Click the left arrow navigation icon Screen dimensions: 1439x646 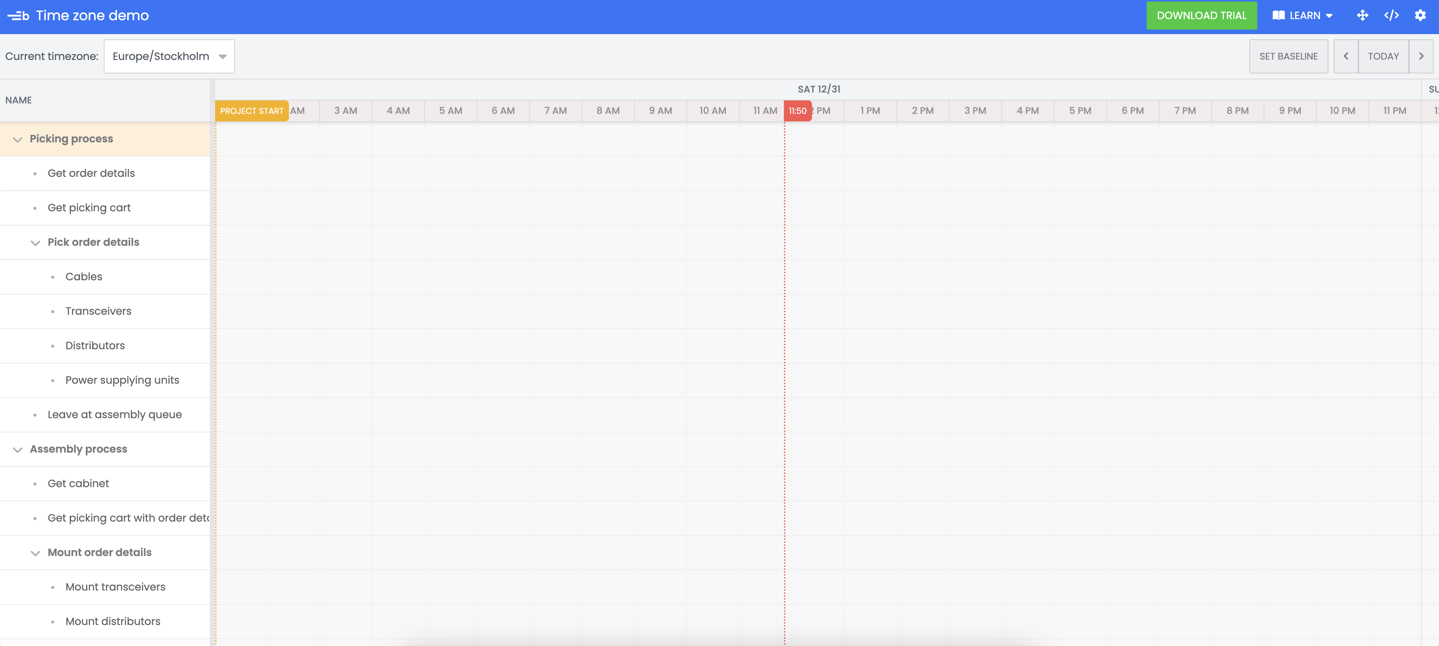coord(1346,56)
